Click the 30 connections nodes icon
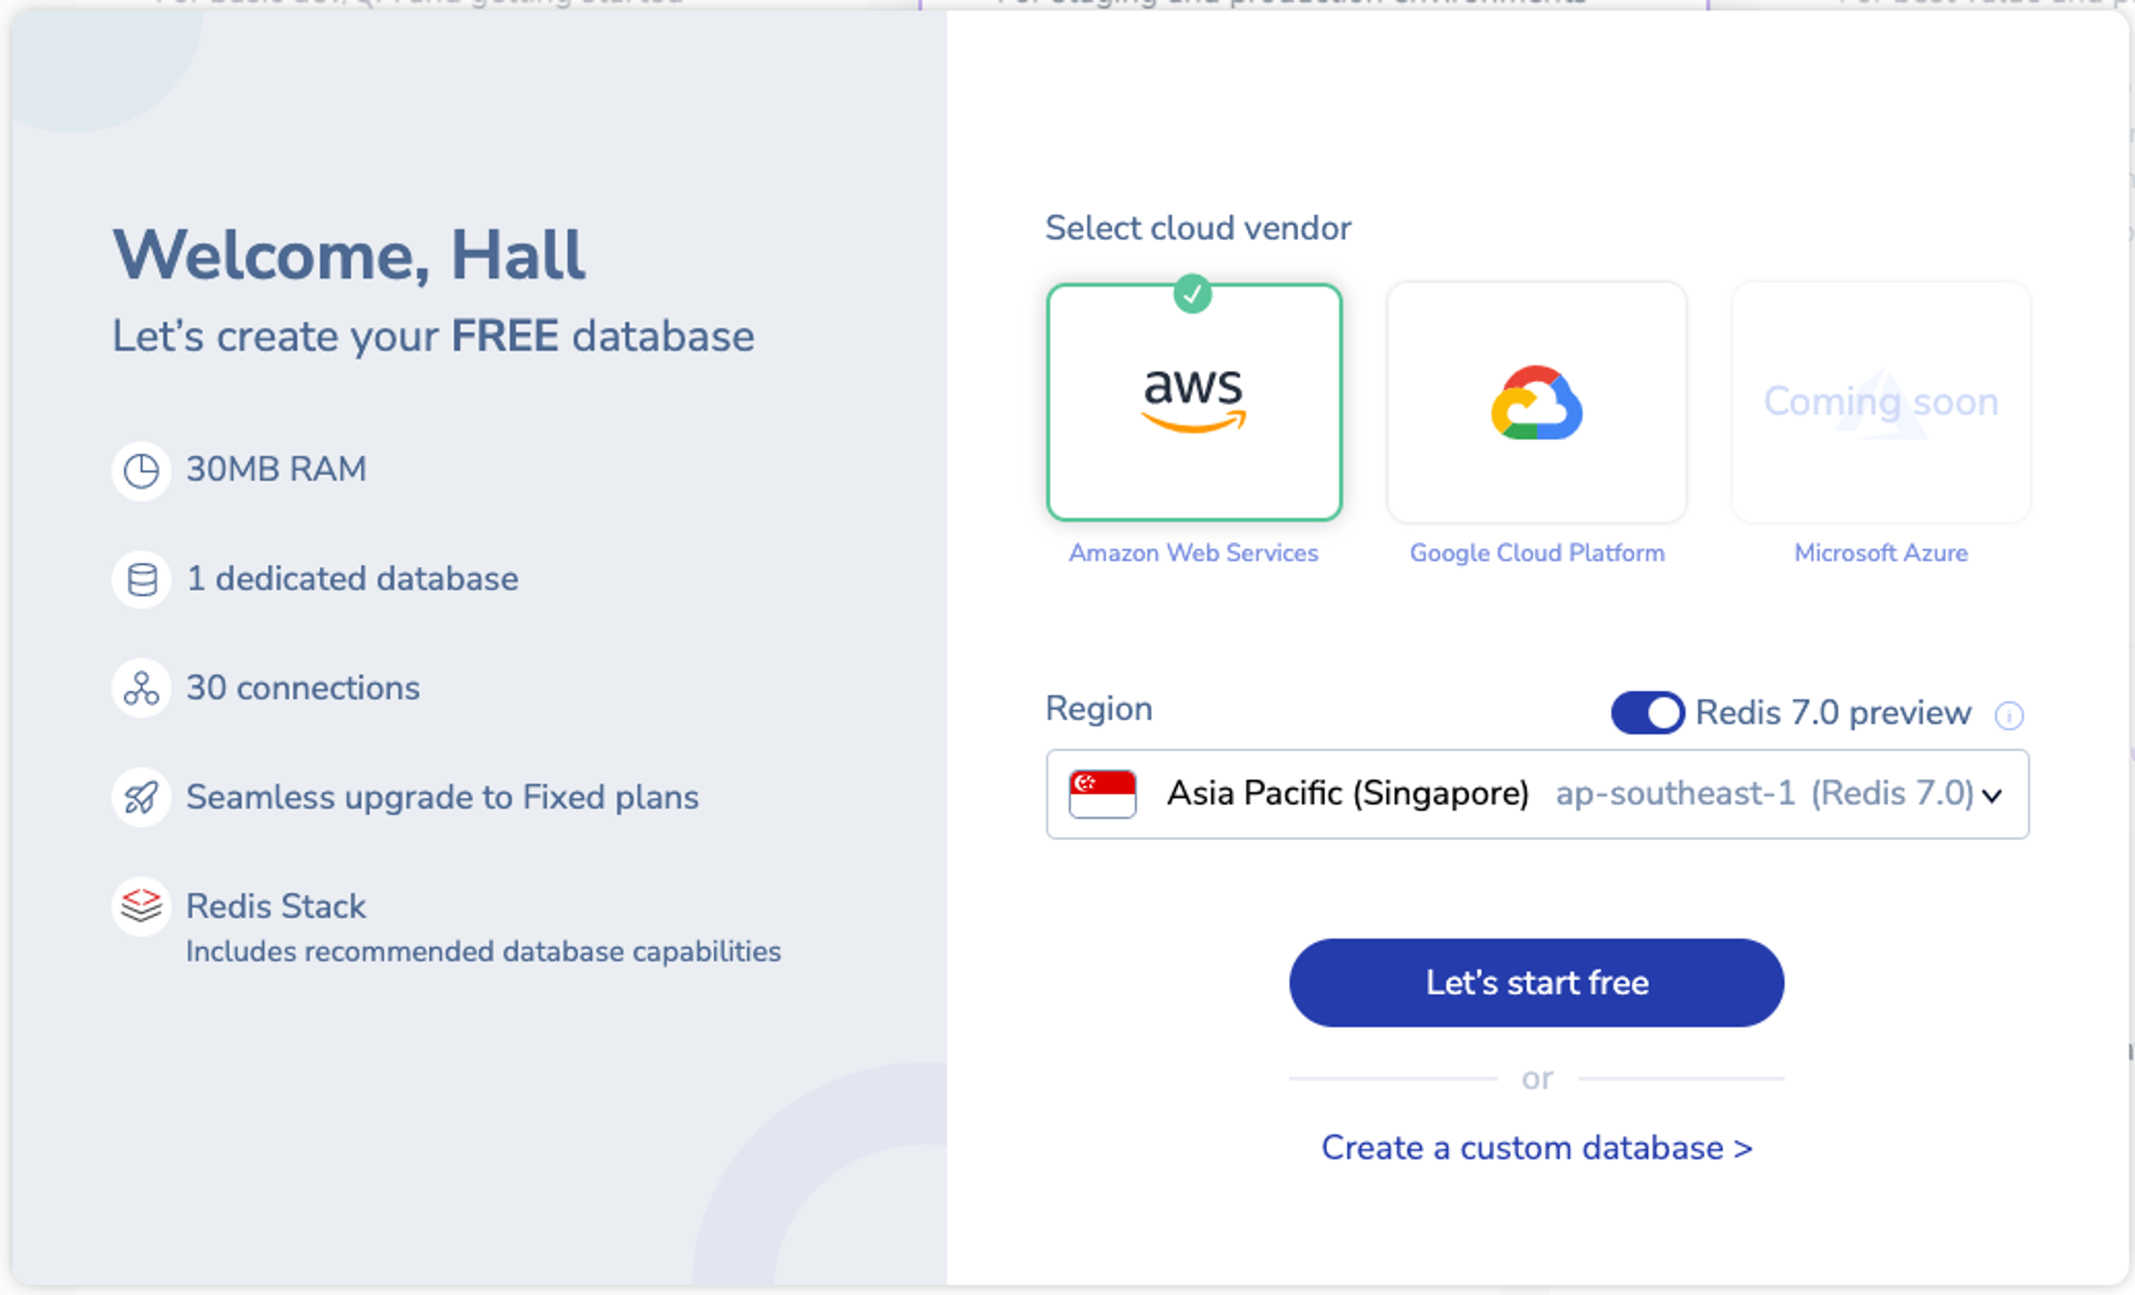Image resolution: width=2135 pixels, height=1295 pixels. [141, 689]
